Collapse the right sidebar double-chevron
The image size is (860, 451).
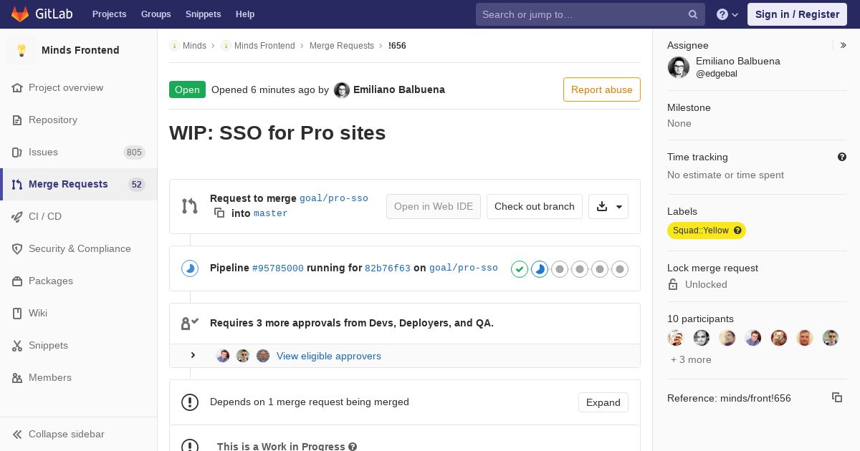coord(844,45)
